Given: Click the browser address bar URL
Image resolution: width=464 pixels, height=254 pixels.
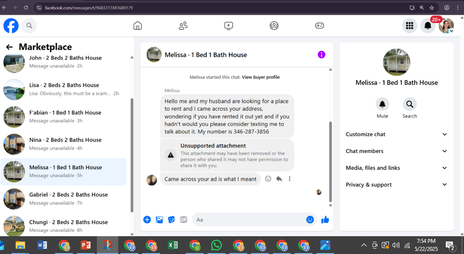Looking at the screenshot, I should (x=89, y=8).
